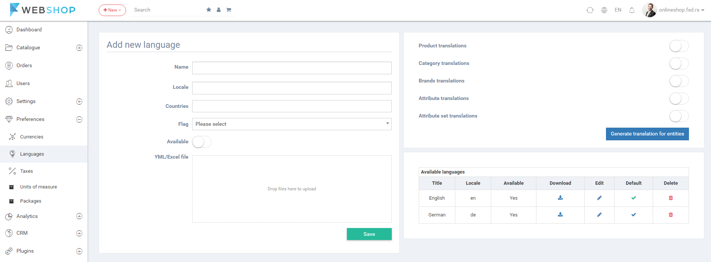Screen dimensions: 711x262
Task: Expand the Catalogue menu
Action: pos(79,48)
